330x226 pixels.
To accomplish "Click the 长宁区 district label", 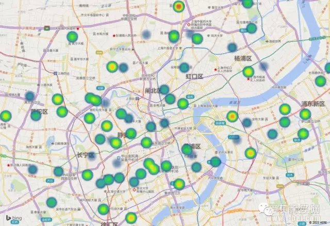I will [x=86, y=155].
